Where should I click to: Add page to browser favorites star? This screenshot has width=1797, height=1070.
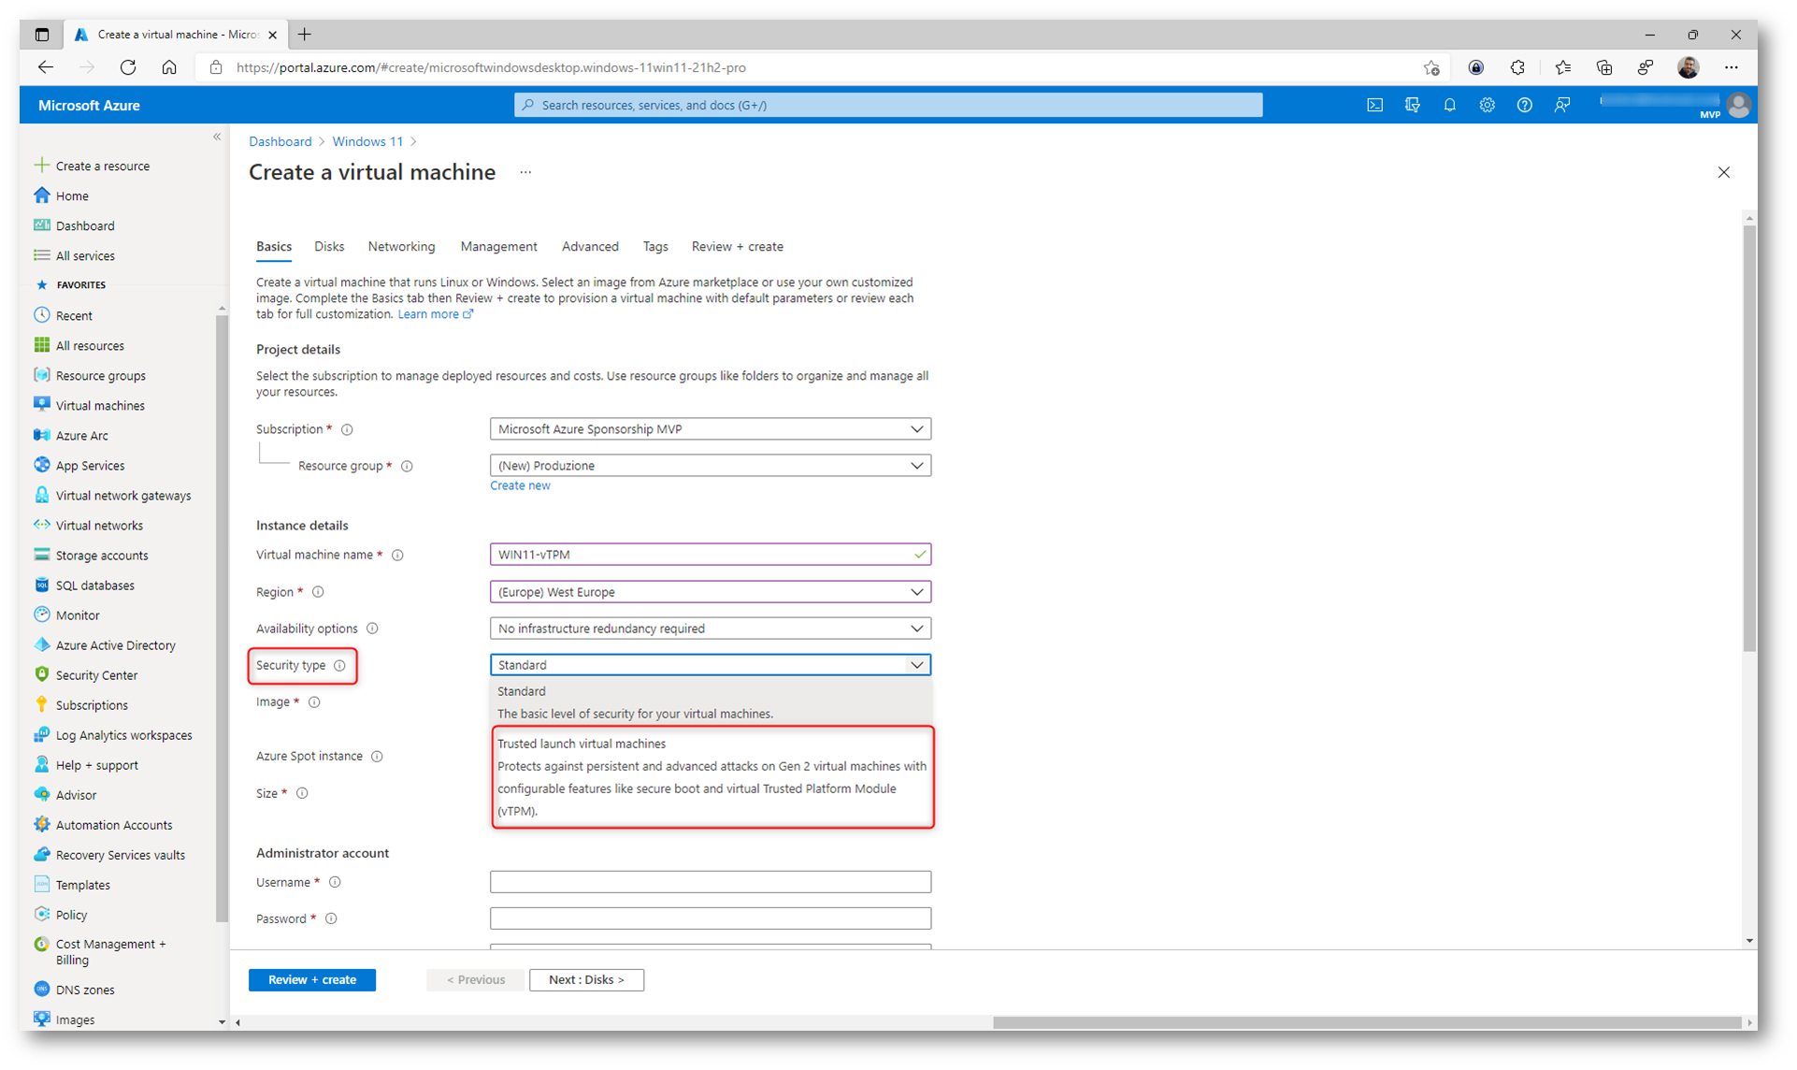pos(1431,67)
